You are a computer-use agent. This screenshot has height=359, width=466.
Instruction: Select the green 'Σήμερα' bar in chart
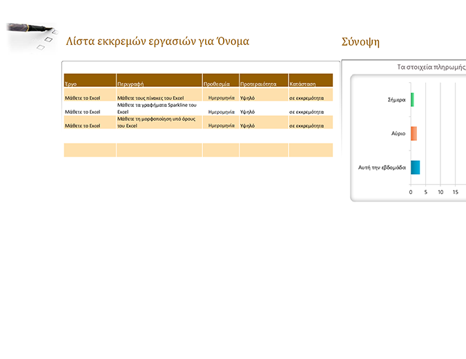coord(412,99)
